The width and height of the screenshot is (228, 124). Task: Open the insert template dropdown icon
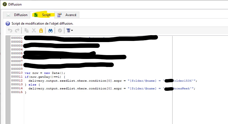click(70, 30)
